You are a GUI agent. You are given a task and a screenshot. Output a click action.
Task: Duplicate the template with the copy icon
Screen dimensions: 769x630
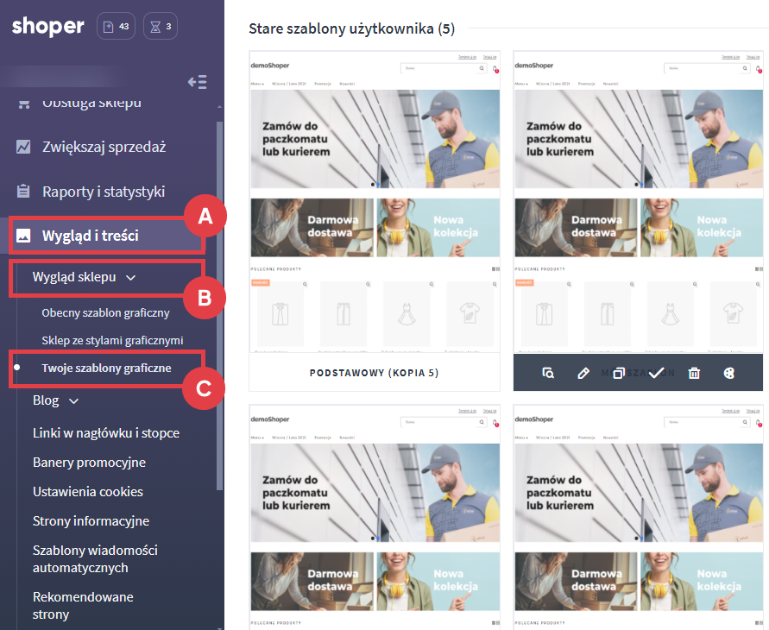[619, 373]
